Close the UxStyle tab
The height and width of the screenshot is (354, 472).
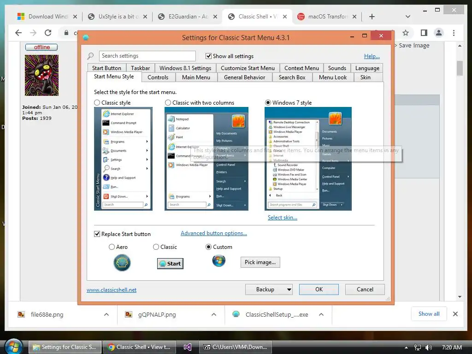[x=145, y=17]
